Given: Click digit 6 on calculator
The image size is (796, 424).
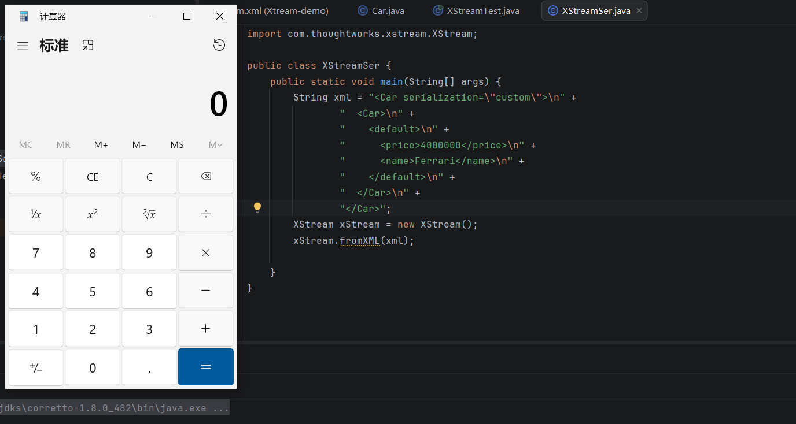Looking at the screenshot, I should point(149,291).
